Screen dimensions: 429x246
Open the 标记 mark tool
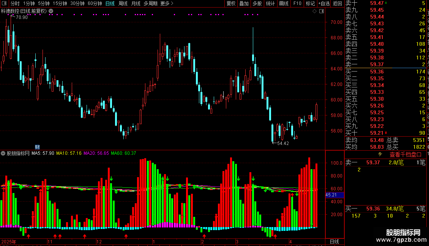point(310,3)
